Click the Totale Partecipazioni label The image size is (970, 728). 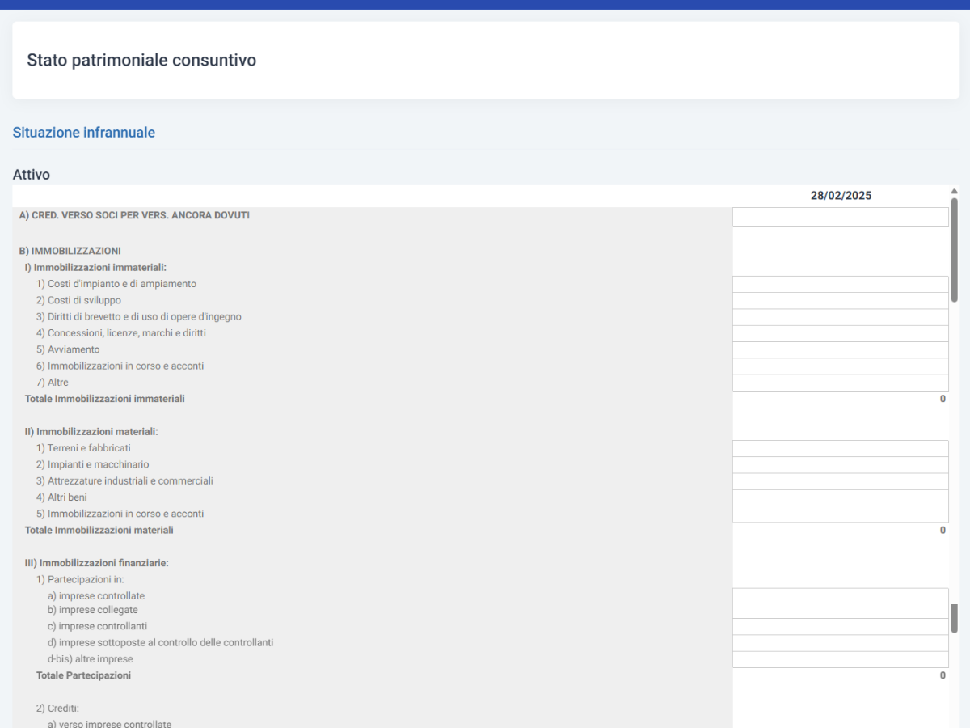point(83,675)
